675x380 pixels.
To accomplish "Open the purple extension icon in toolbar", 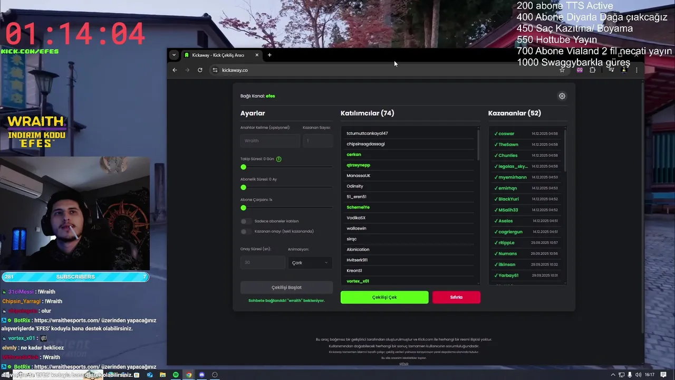I will click(x=580, y=70).
